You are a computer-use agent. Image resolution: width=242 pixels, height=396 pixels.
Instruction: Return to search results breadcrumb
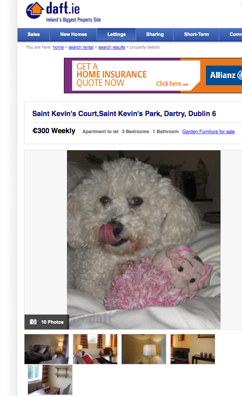click(x=112, y=47)
